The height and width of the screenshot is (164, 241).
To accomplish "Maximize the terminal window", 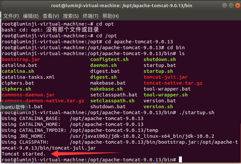I will click(x=231, y=6).
